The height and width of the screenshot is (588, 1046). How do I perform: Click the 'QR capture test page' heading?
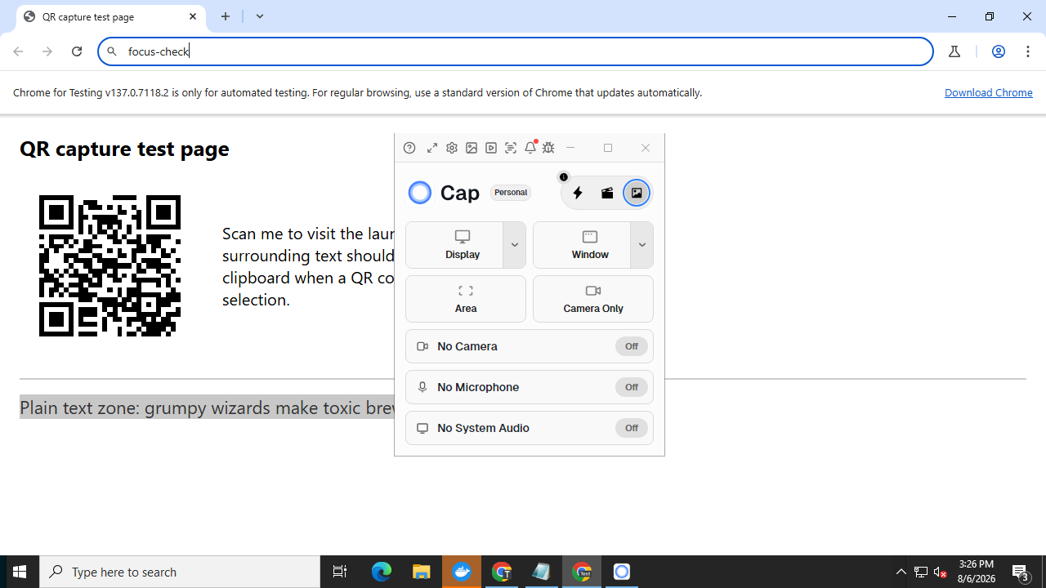click(x=124, y=149)
